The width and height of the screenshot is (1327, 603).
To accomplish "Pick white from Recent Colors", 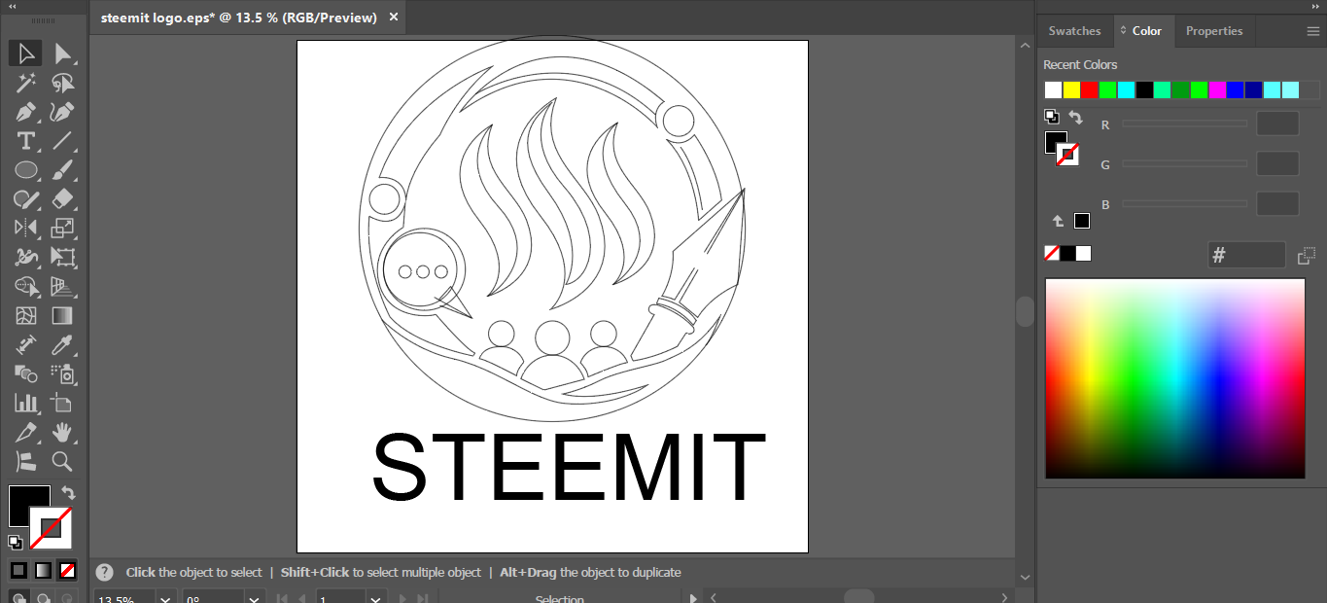I will (x=1053, y=90).
